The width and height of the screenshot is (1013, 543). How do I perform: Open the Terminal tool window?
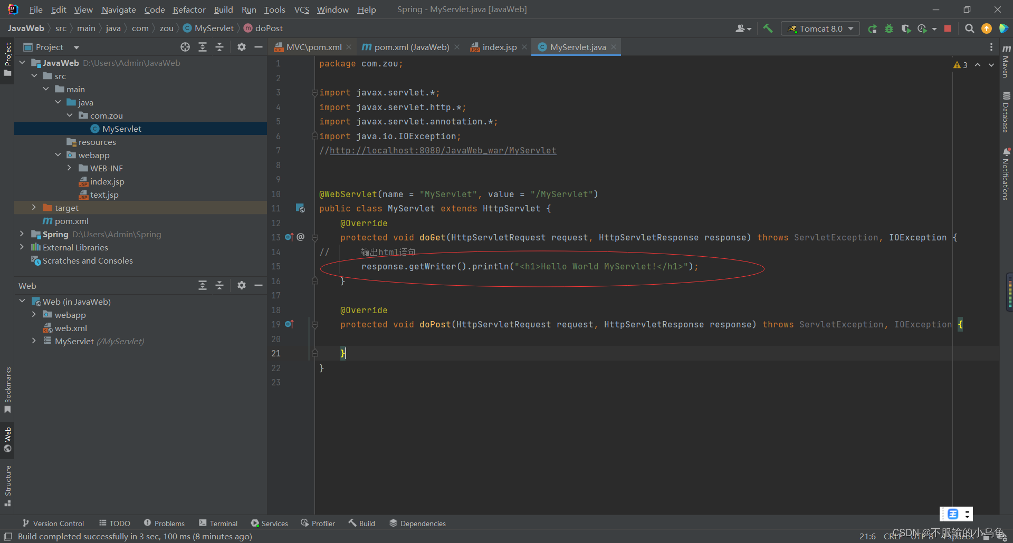click(218, 523)
